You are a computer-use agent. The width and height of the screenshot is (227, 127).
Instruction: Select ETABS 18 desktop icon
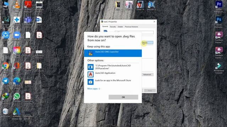pyautogui.click(x=140, y=6)
